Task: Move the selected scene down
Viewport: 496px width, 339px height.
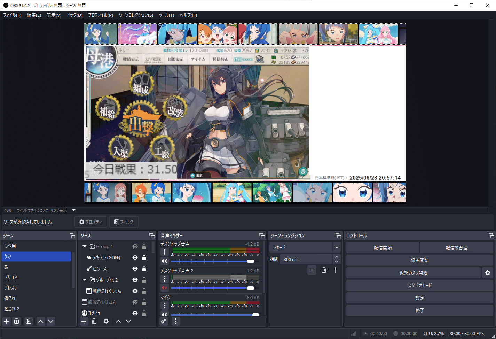Action: tap(51, 321)
